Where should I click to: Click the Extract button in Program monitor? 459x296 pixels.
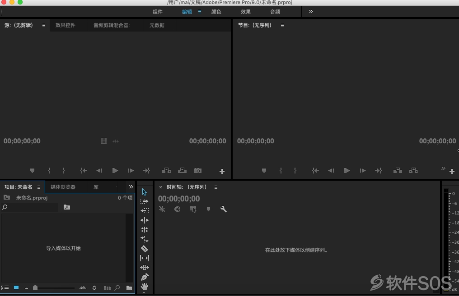coord(413,170)
